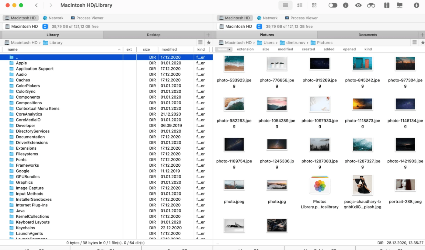Switch to the brief columns view icon
Viewport: 425px width, 250px height.
tap(300, 5)
